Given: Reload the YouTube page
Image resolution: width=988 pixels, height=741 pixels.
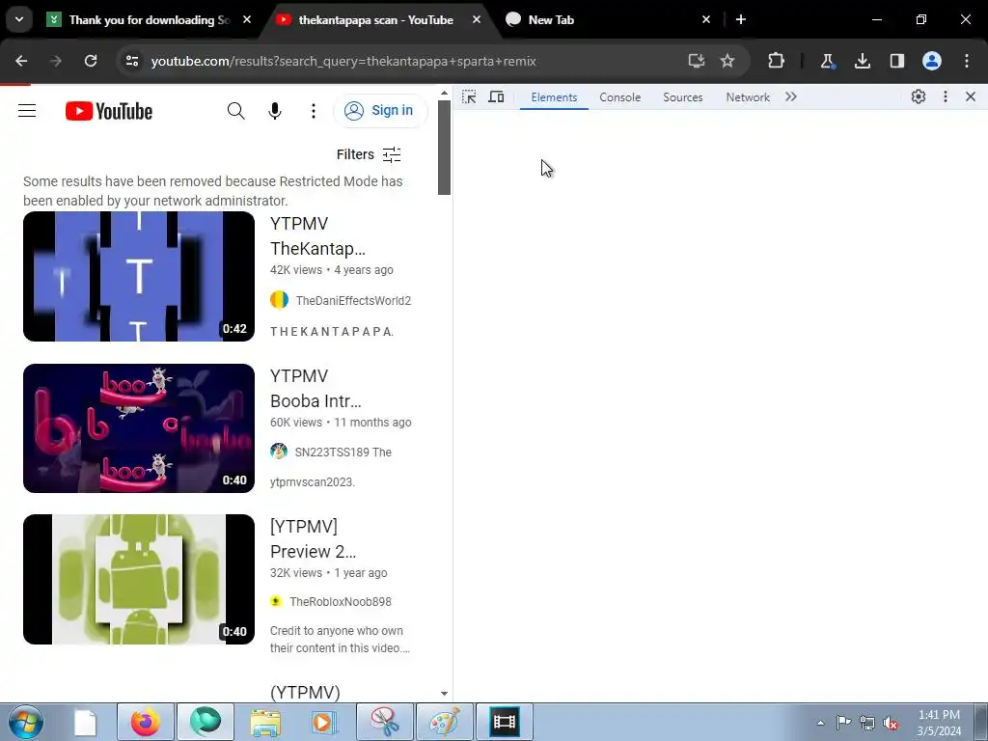Looking at the screenshot, I should (91, 61).
